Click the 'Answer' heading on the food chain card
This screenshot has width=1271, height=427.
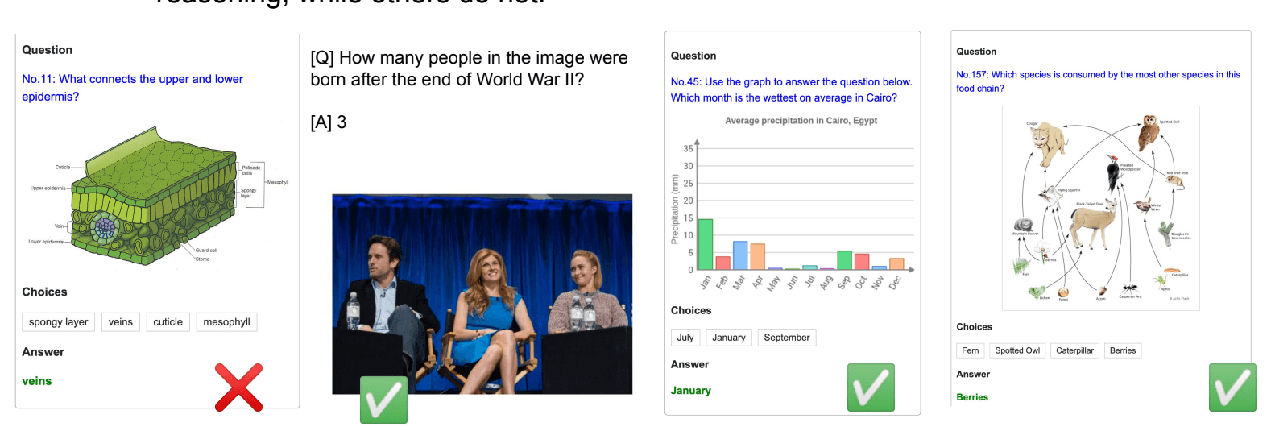click(973, 375)
